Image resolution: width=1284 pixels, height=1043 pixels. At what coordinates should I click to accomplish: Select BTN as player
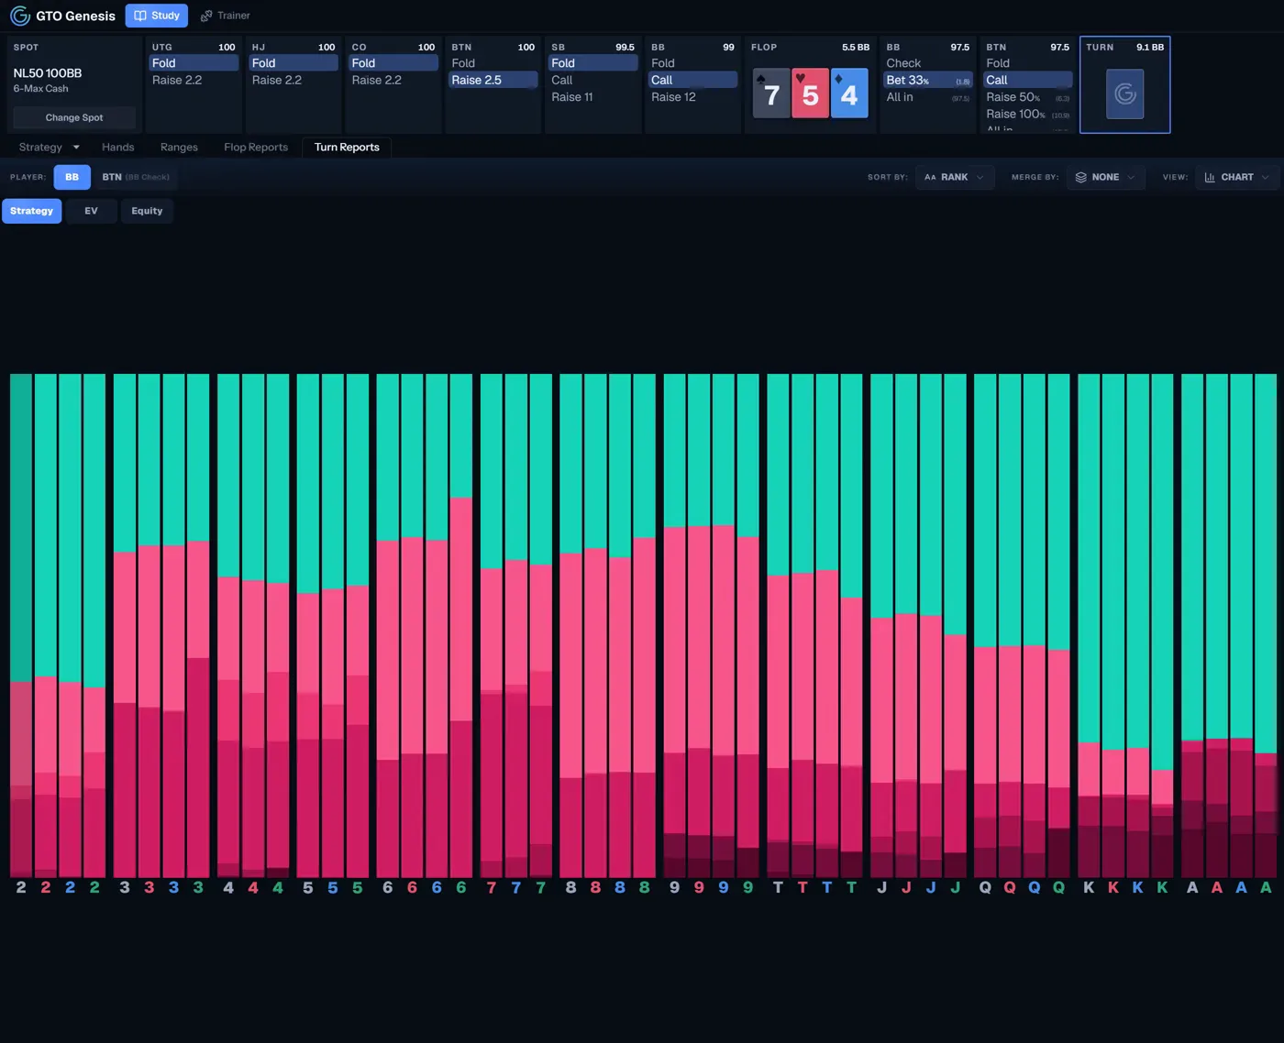tap(136, 177)
